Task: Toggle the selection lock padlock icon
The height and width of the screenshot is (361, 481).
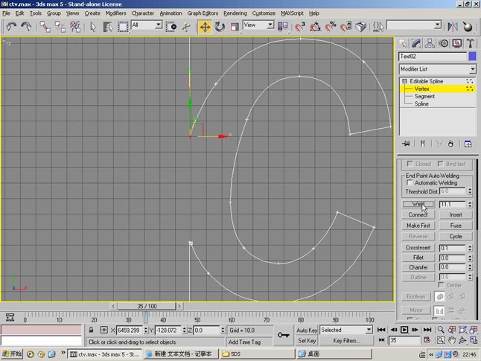Action: [92, 330]
